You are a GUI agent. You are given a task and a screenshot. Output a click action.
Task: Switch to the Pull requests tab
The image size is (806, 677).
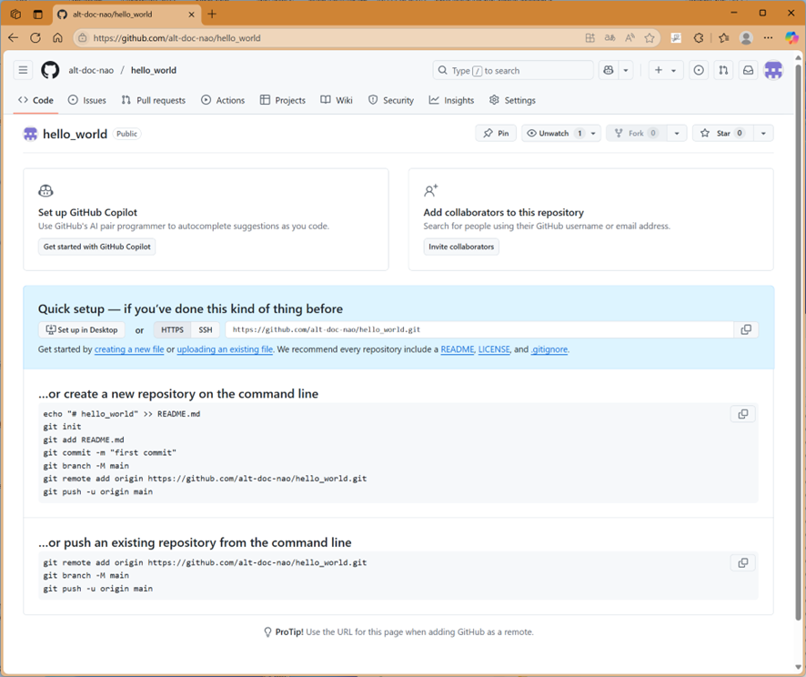click(154, 100)
